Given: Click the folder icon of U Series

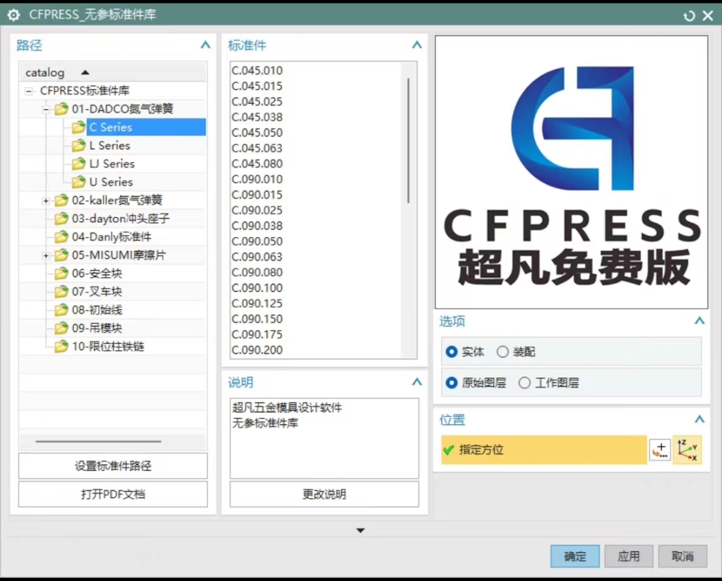Looking at the screenshot, I should coord(79,182).
